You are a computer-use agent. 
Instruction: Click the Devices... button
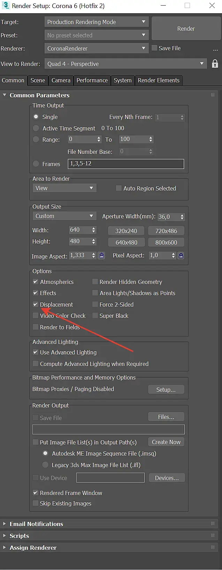[167, 478]
